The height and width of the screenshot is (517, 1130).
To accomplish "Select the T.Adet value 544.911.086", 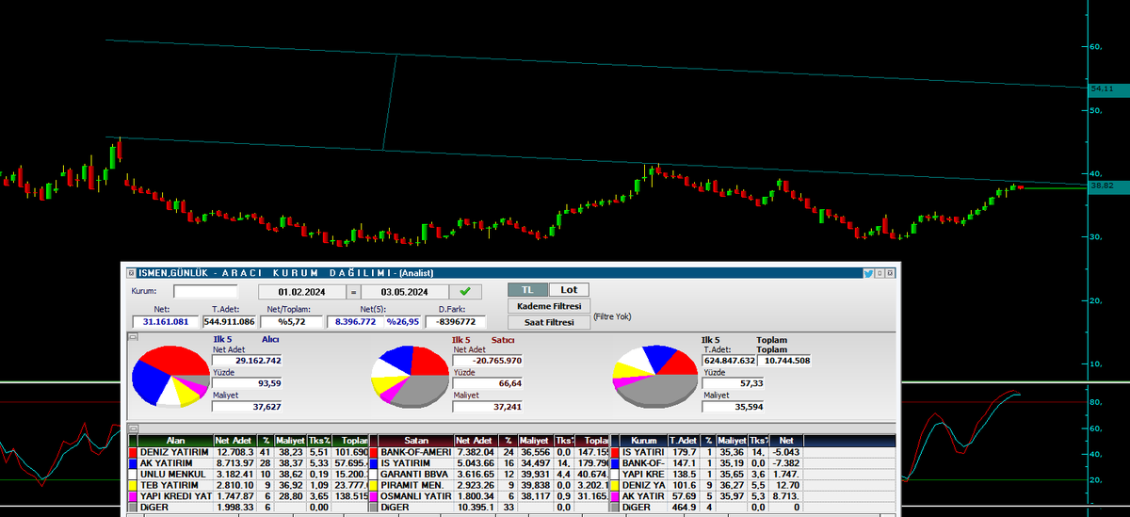I will coord(229,322).
